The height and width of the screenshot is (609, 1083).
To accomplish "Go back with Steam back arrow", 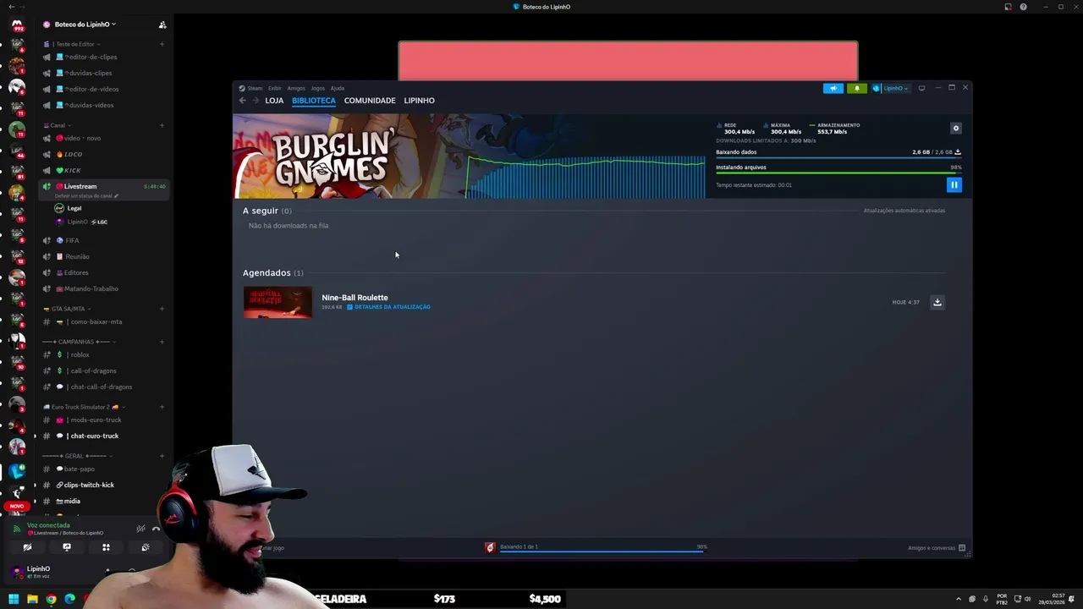I will [242, 101].
